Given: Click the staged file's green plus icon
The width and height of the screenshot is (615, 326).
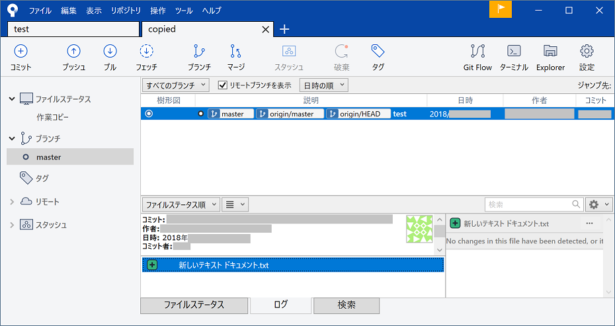Looking at the screenshot, I should [152, 265].
